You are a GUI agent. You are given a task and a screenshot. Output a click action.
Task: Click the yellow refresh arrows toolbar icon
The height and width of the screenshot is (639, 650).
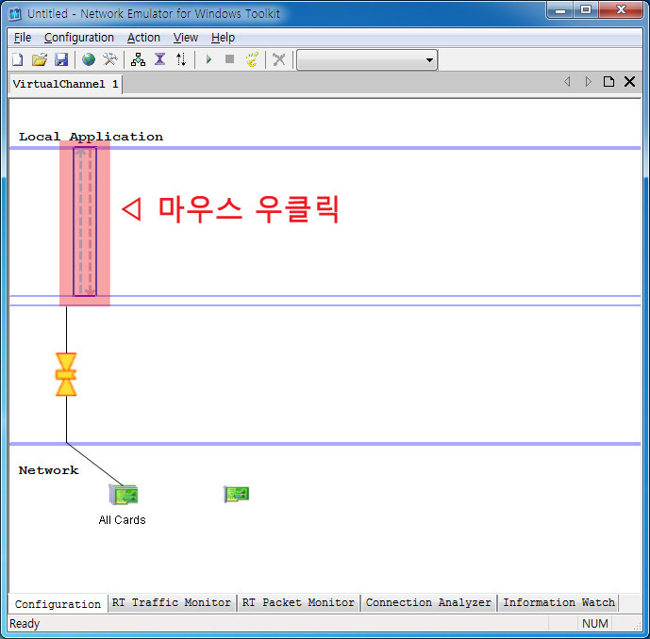pyautogui.click(x=252, y=59)
